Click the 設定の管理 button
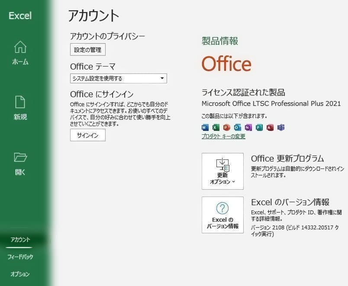Viewport: 348px width, 286px height. [x=87, y=49]
